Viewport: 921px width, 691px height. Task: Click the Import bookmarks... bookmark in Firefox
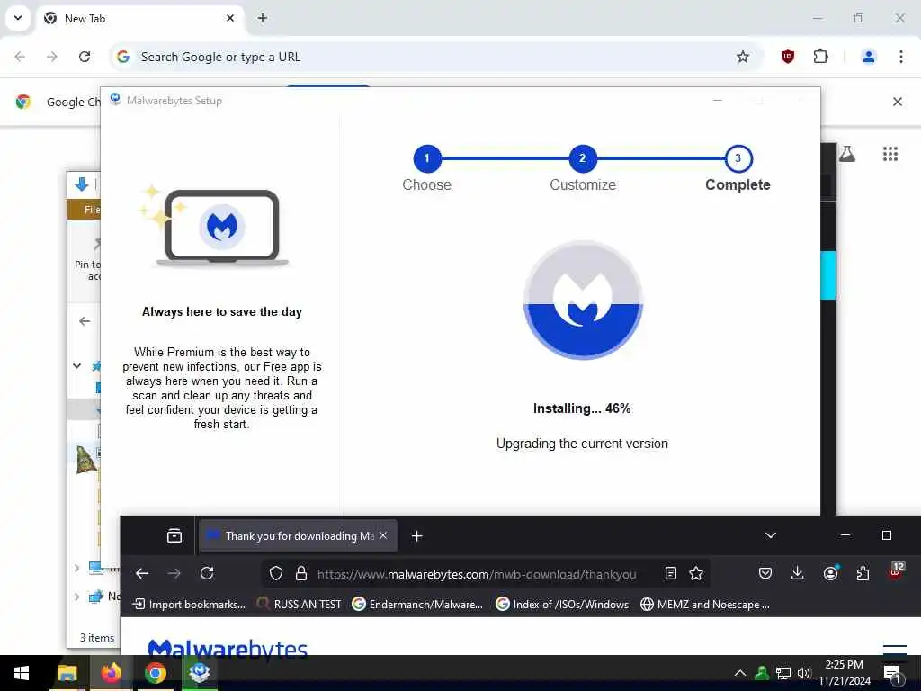coord(189,604)
